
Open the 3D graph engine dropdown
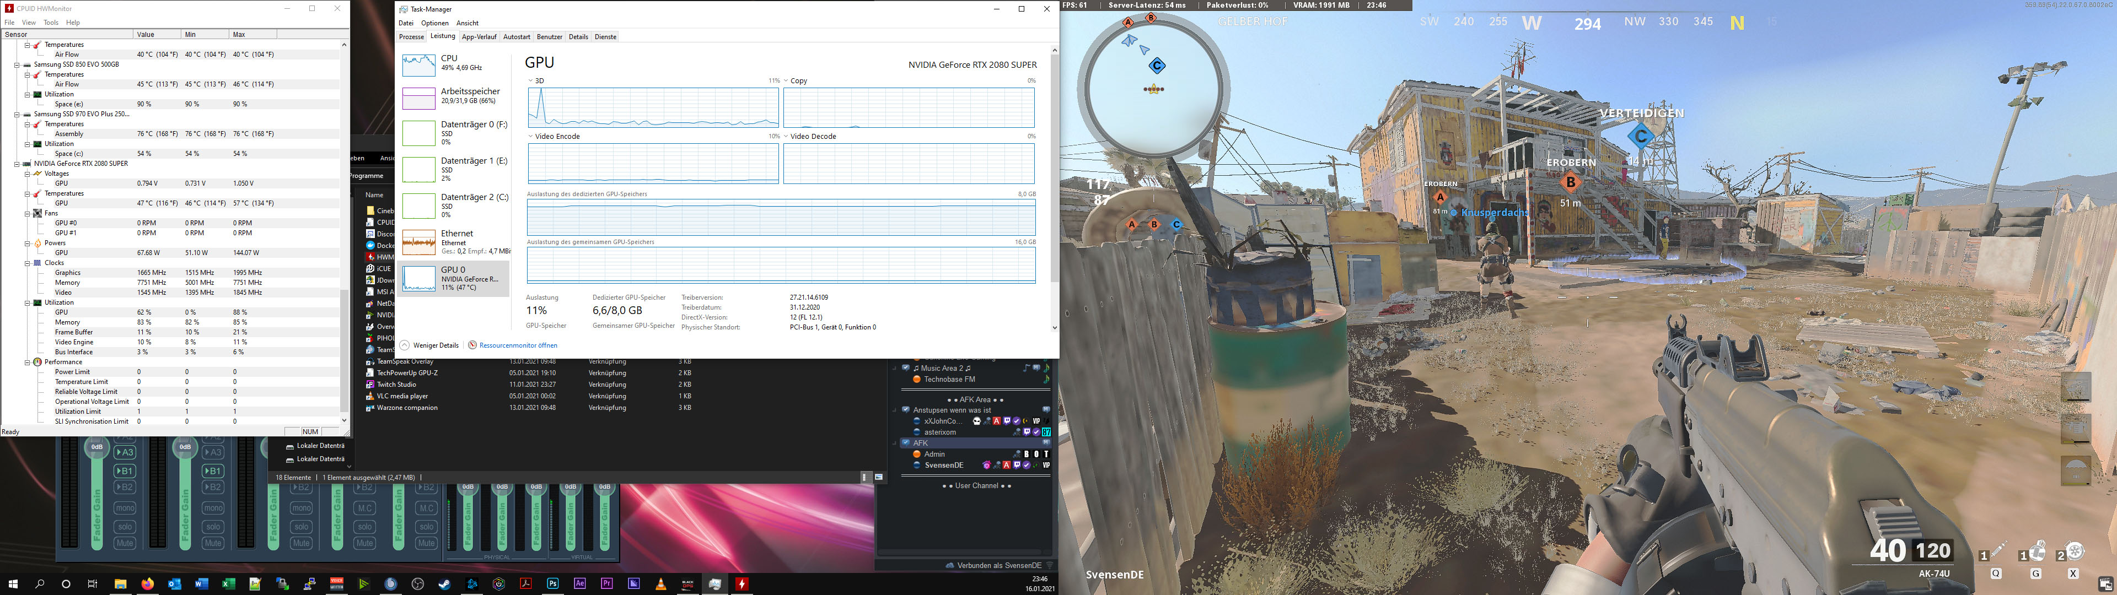tap(536, 80)
